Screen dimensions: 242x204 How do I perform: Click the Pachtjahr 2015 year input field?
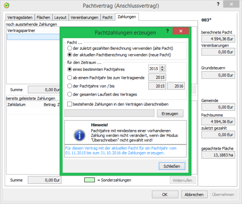point(154,69)
